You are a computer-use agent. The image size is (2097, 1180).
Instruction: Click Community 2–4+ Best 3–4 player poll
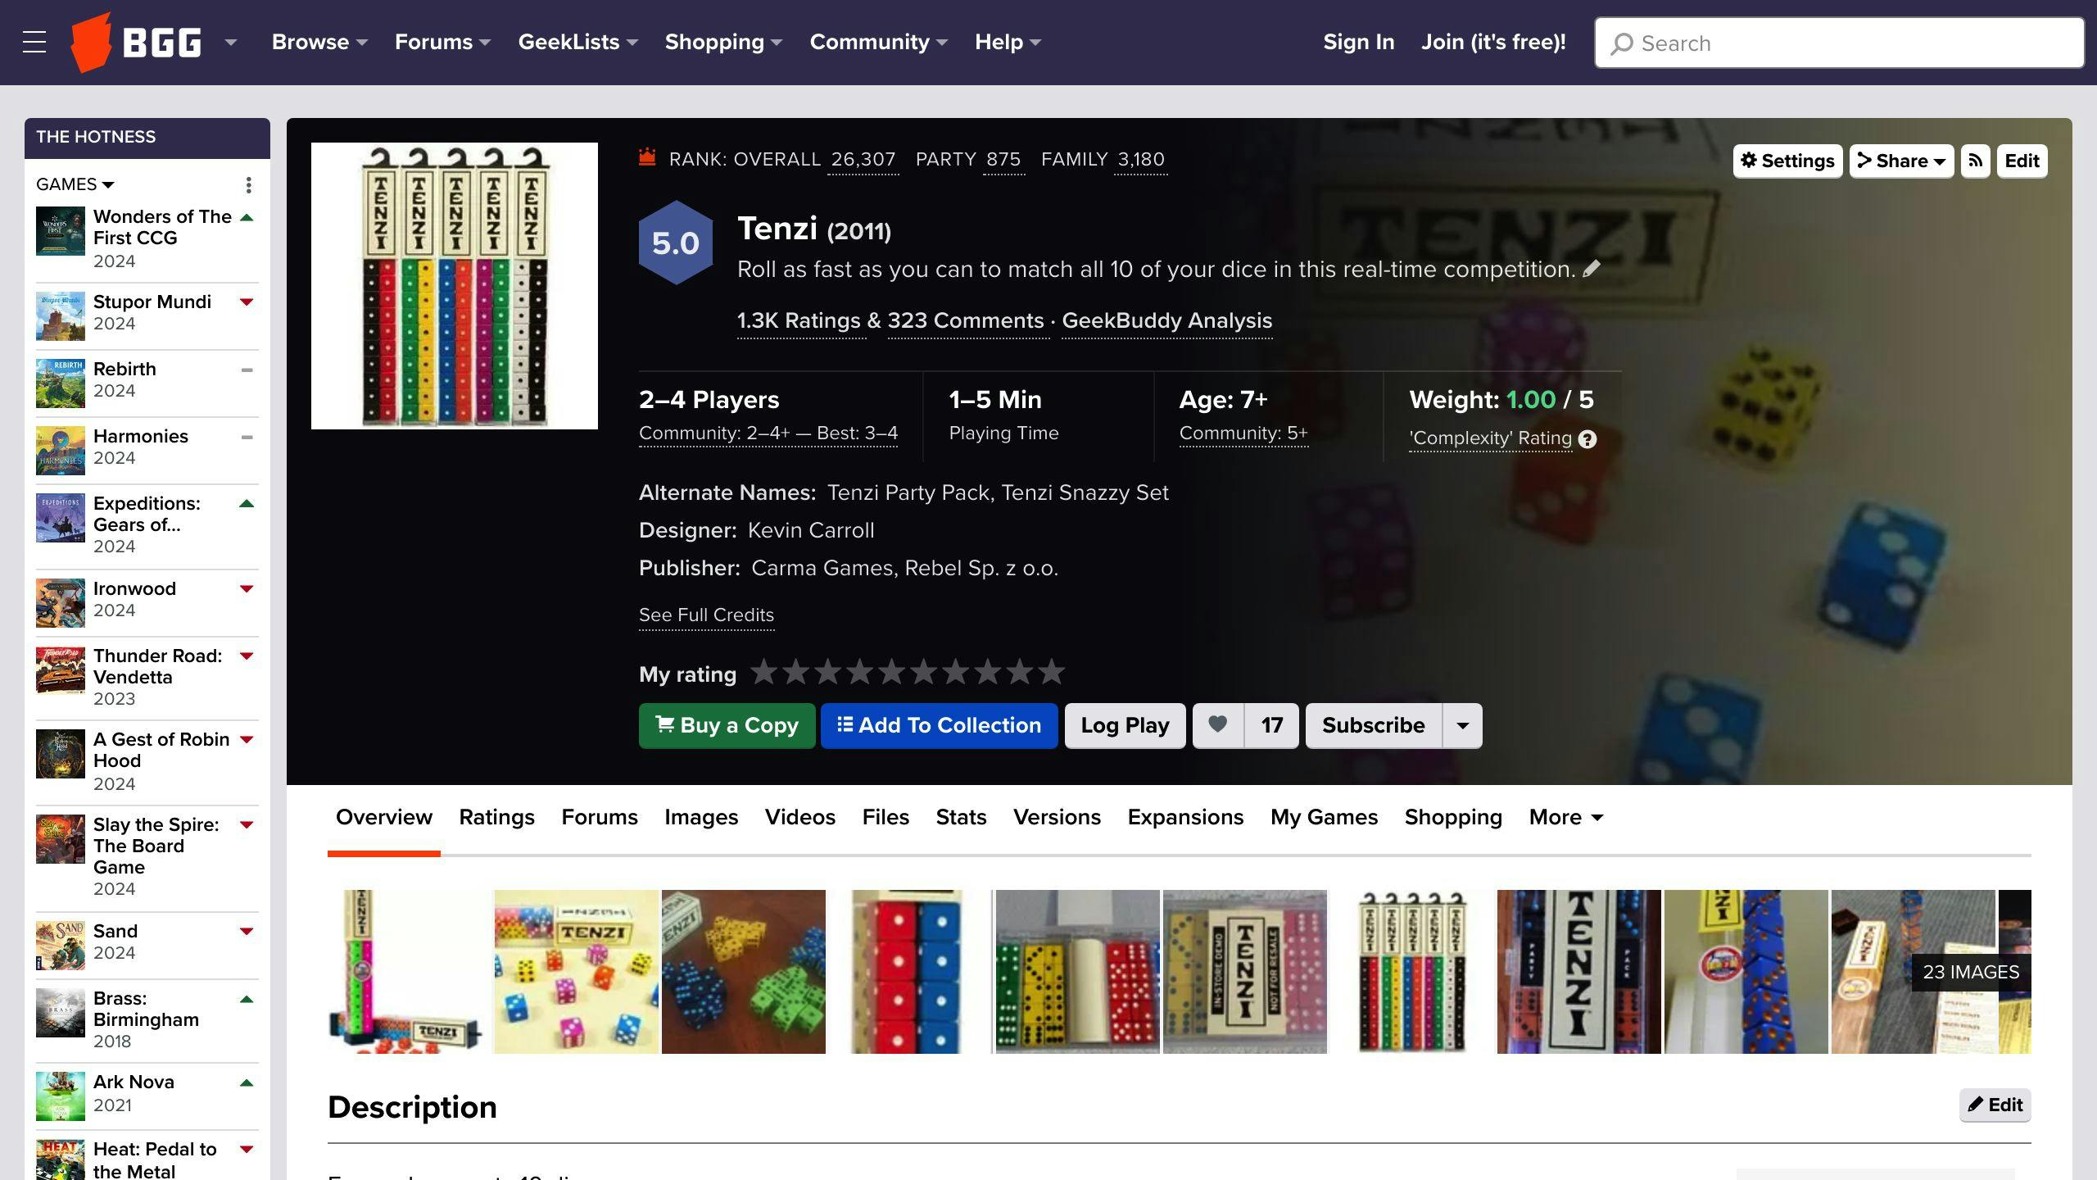tap(768, 433)
